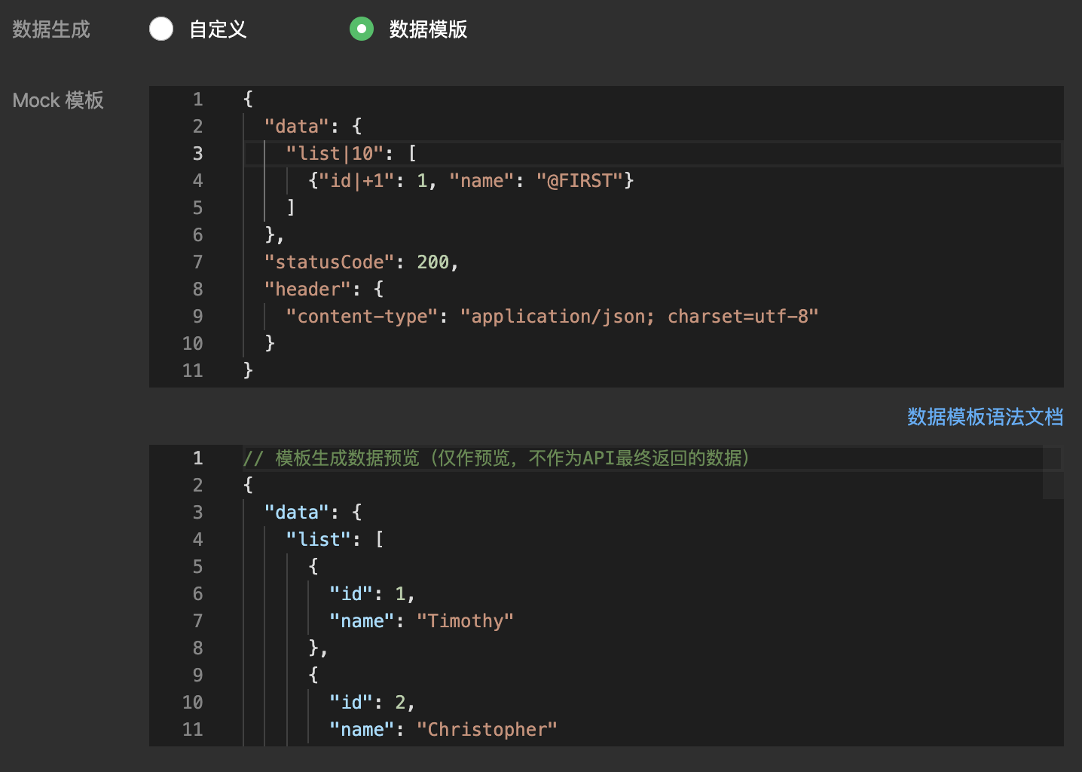The width and height of the screenshot is (1082, 772).
Task: Click the 数据生成 field label
Action: pyautogui.click(x=51, y=29)
